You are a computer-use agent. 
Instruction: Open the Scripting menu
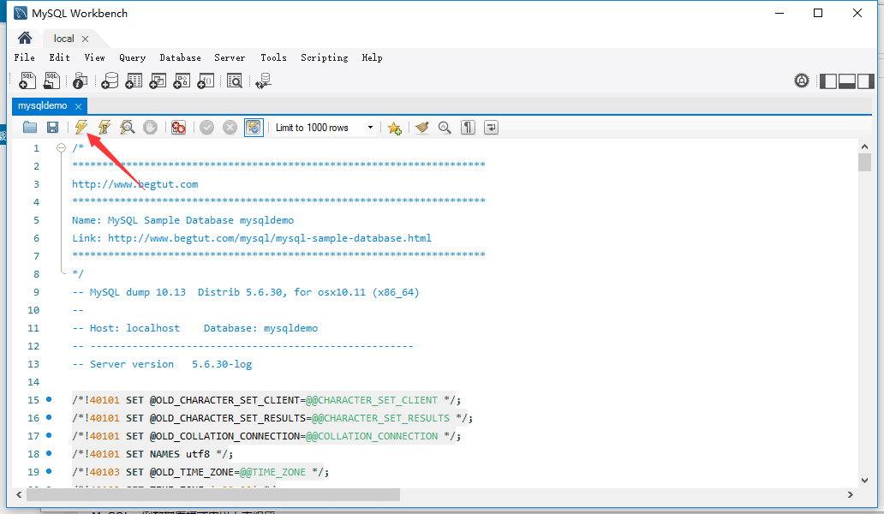324,57
